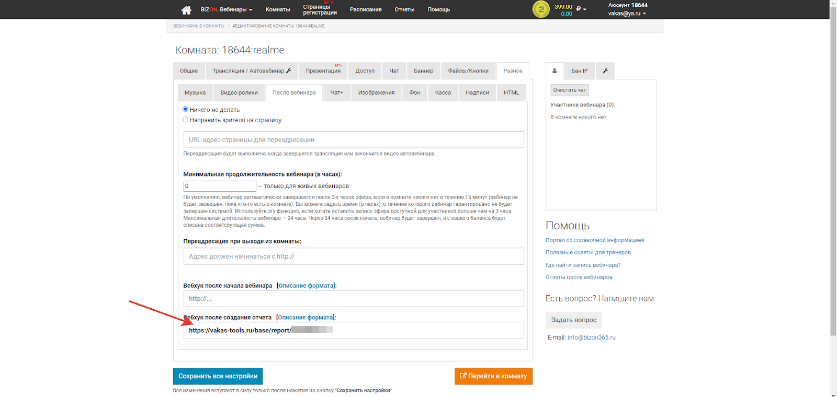
Task: Open the ruble balance dropdown
Action: click(581, 9)
